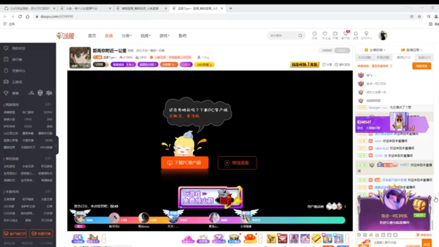Open the pink heart gift activity icon
The height and width of the screenshot is (247, 439).
click(188, 239)
